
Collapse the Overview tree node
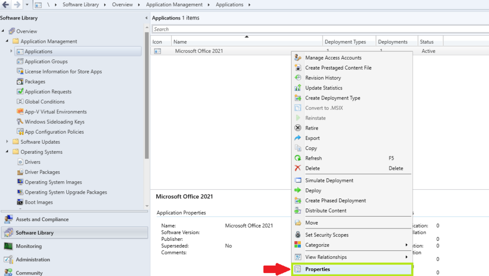3,31
